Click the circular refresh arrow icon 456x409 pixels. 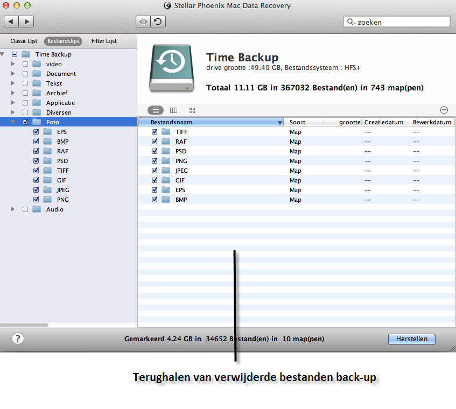pyautogui.click(x=158, y=22)
